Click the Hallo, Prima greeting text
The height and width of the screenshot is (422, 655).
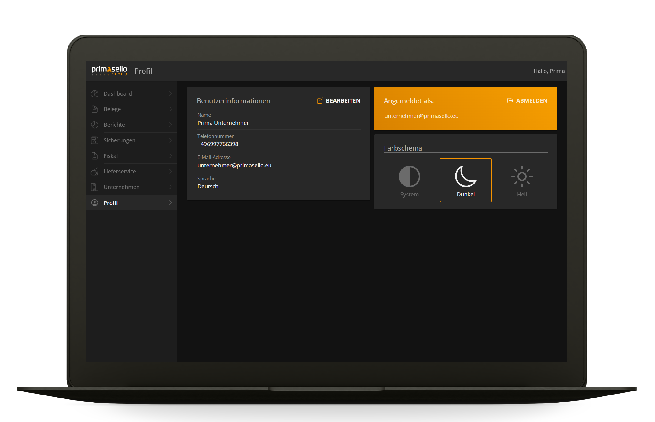coord(549,71)
